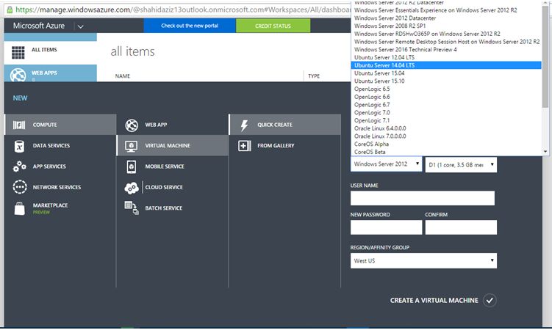
Task: Select OpenLogic 6.5
Action: [x=446, y=89]
